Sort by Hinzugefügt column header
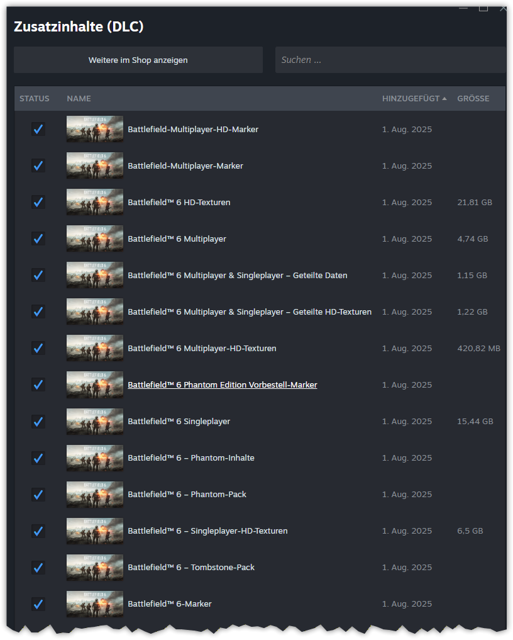Screen dimensions: 513x640 point(414,99)
